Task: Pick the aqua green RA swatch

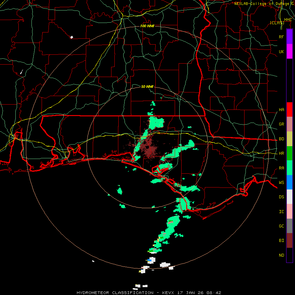Action: (289, 168)
